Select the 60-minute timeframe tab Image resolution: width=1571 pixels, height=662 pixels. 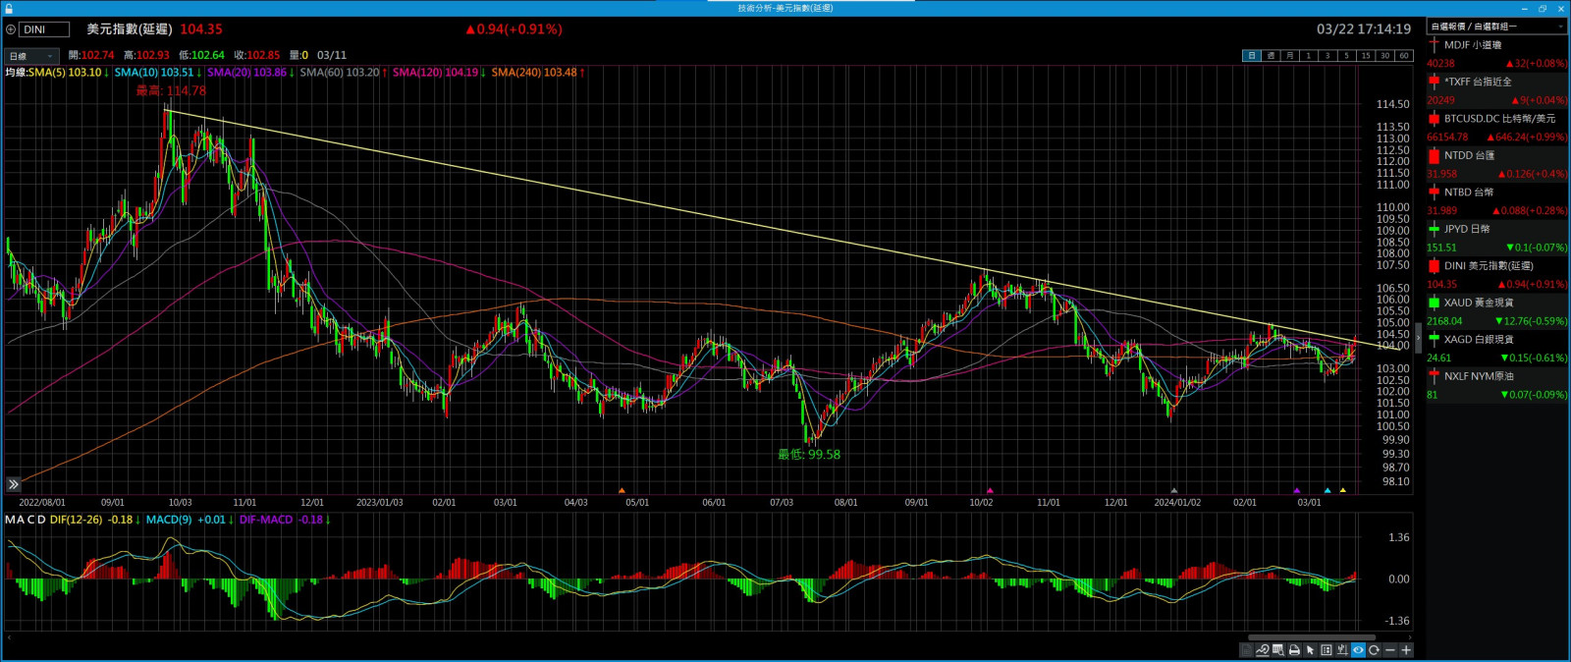point(1403,56)
